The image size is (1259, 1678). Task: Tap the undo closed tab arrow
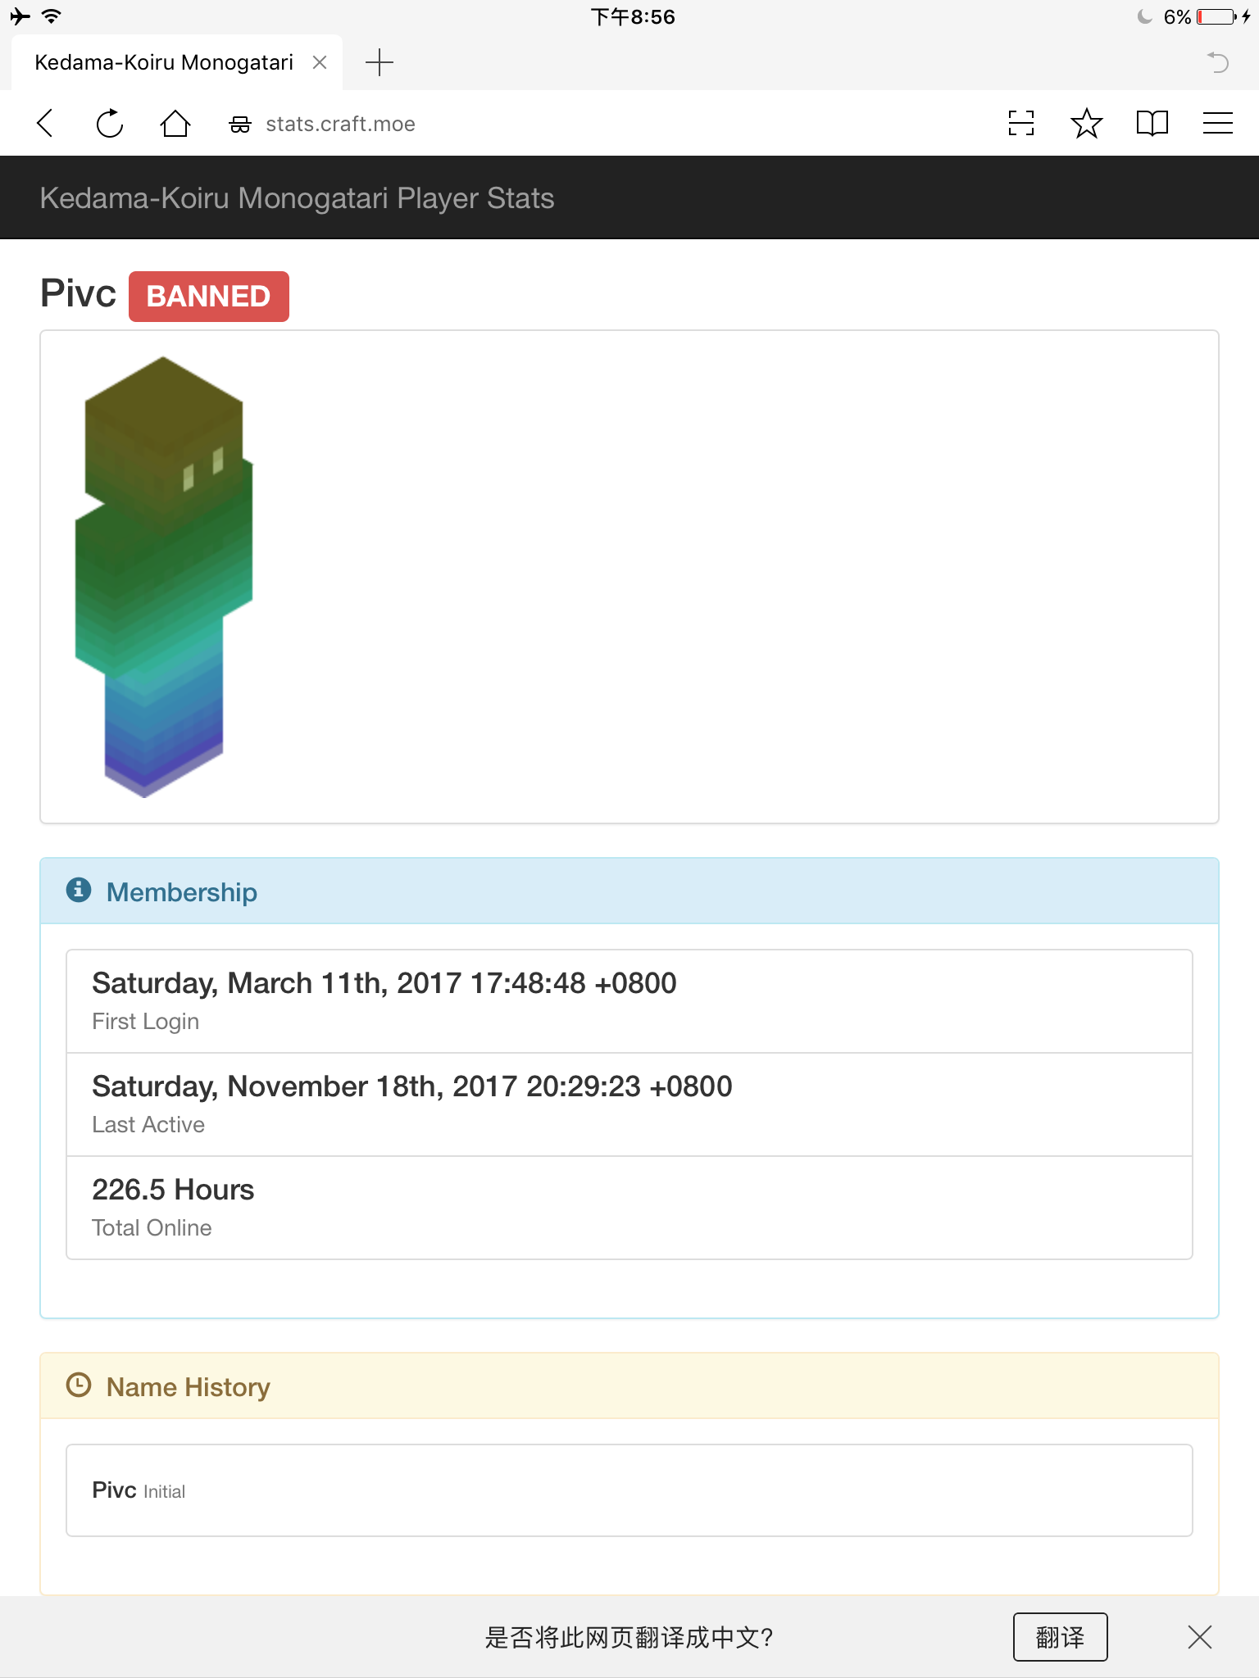coord(1217,62)
